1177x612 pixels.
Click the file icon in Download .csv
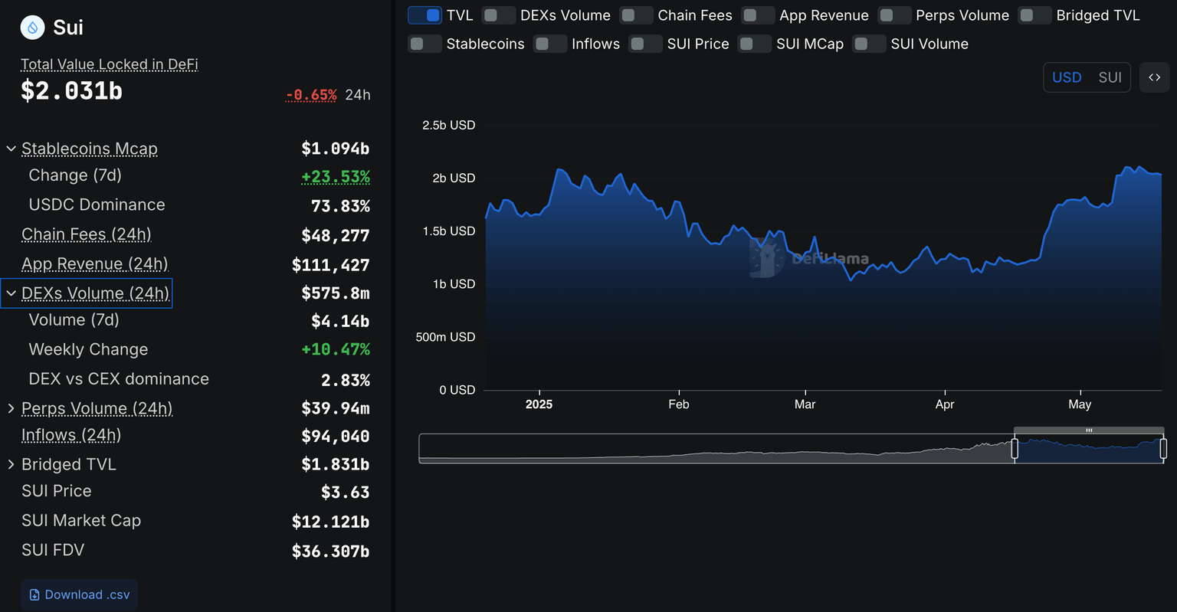pos(34,595)
